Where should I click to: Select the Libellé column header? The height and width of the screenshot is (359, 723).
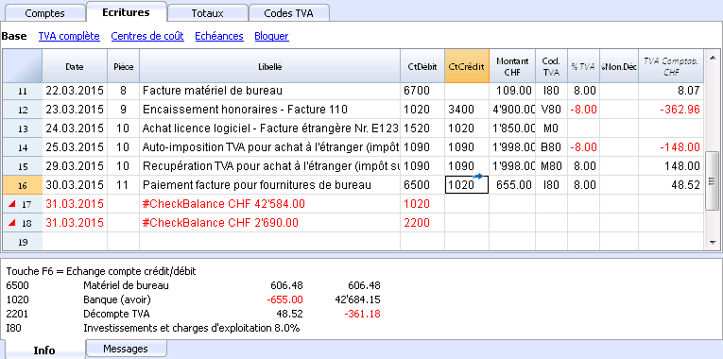click(269, 66)
